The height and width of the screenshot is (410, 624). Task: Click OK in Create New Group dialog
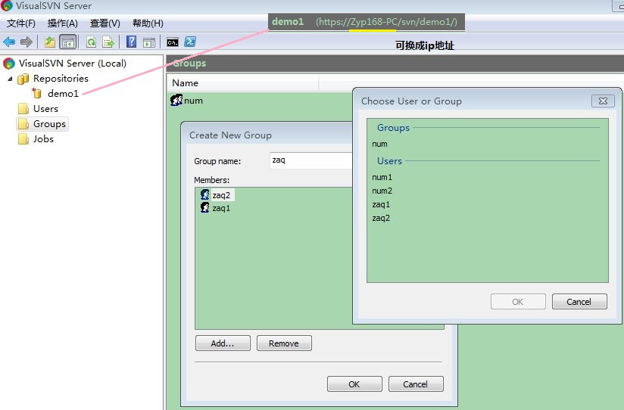pos(354,384)
